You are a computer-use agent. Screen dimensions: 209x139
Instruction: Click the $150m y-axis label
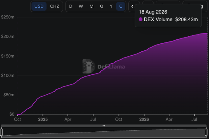click(8, 56)
